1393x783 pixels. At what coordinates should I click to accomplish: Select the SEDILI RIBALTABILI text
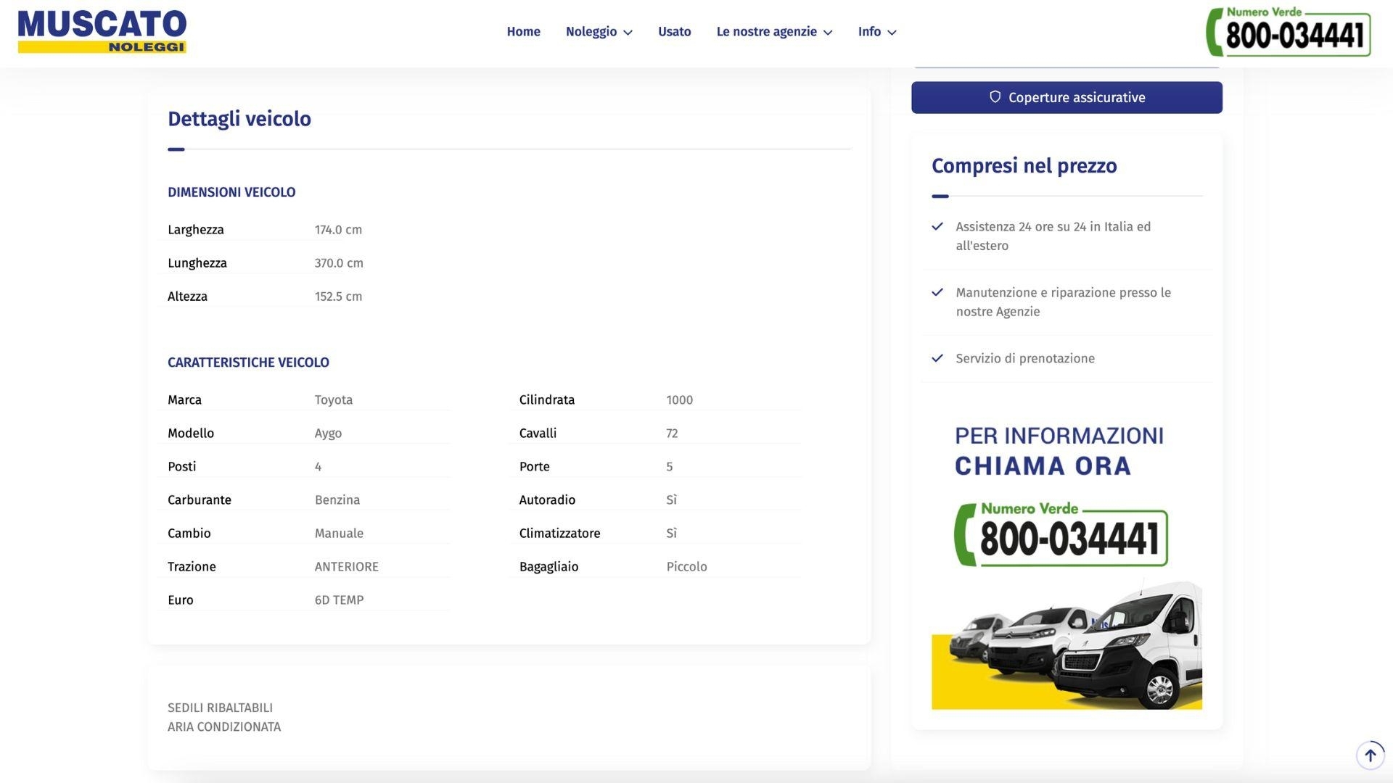pos(220,708)
